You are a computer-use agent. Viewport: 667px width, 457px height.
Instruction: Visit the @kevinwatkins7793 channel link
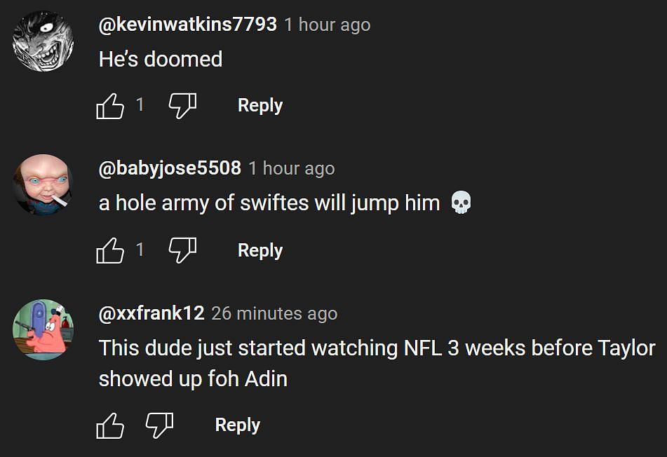tap(187, 25)
